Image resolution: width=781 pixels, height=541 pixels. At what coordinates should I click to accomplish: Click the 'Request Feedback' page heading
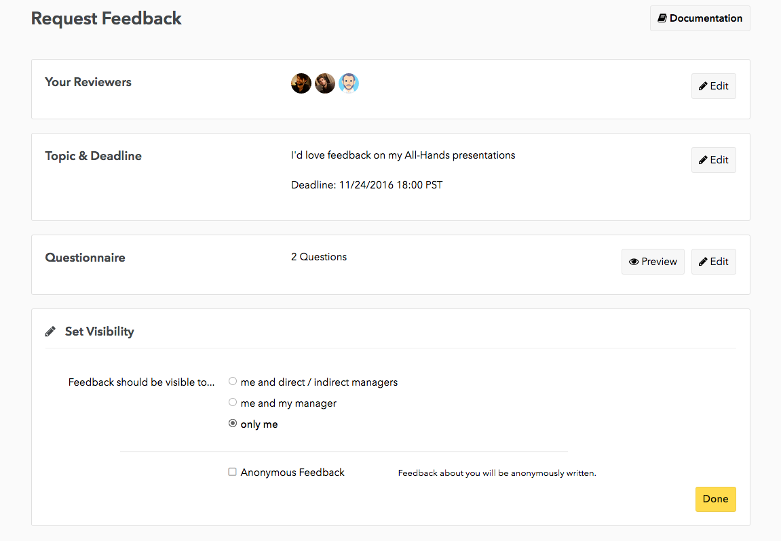(x=106, y=18)
